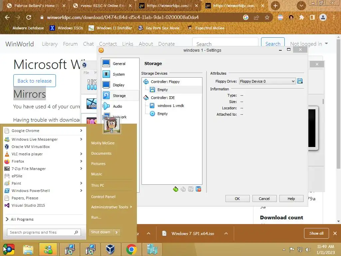Screen dimensions: 341x256
Task: Click the Search programs and files box
Action: (x=44, y=232)
